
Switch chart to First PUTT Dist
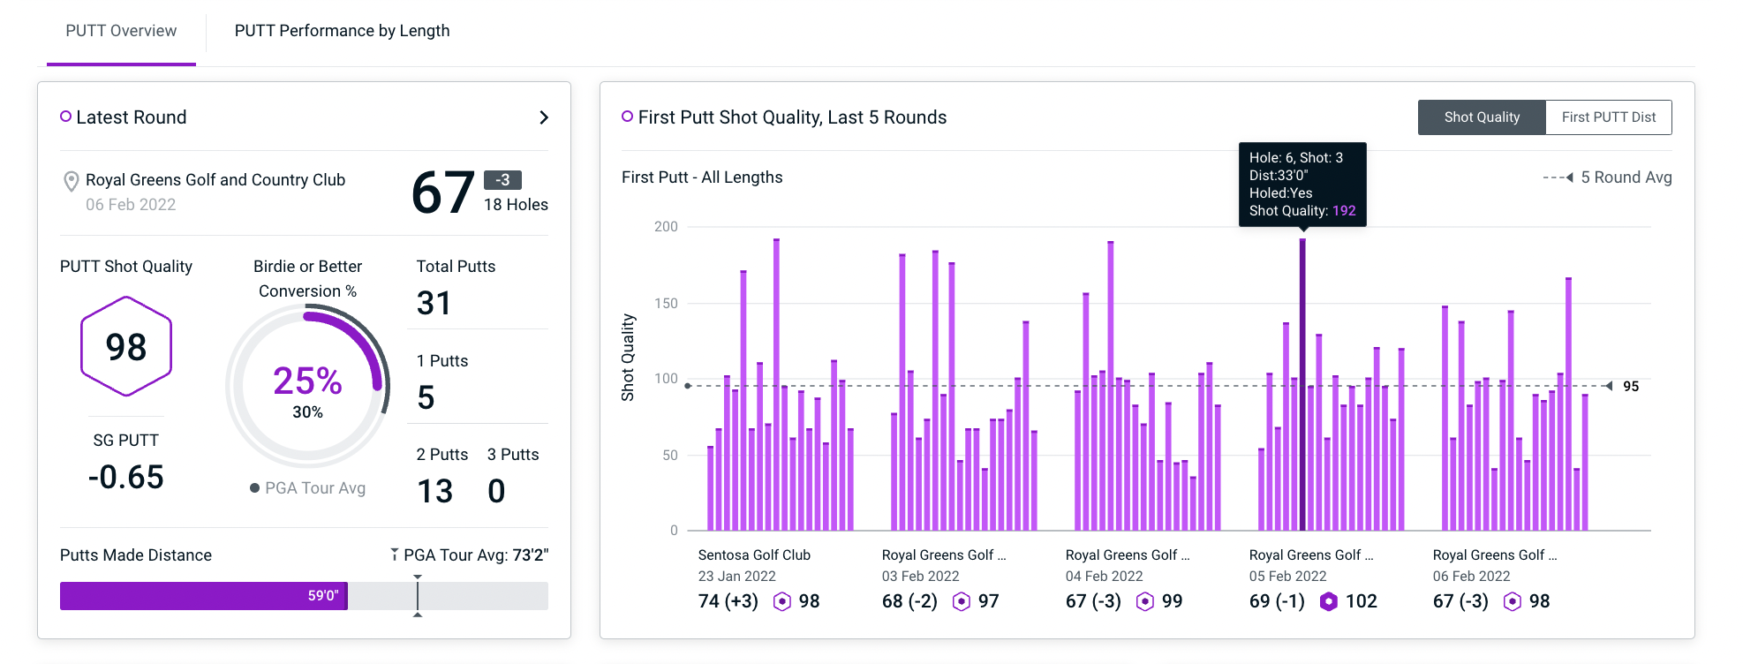pyautogui.click(x=1608, y=117)
